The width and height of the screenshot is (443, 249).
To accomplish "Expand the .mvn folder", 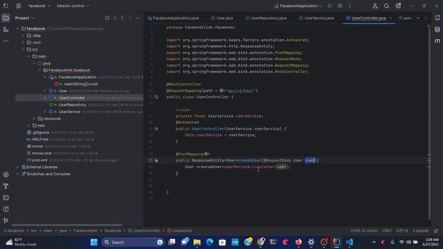I will coord(23,42).
